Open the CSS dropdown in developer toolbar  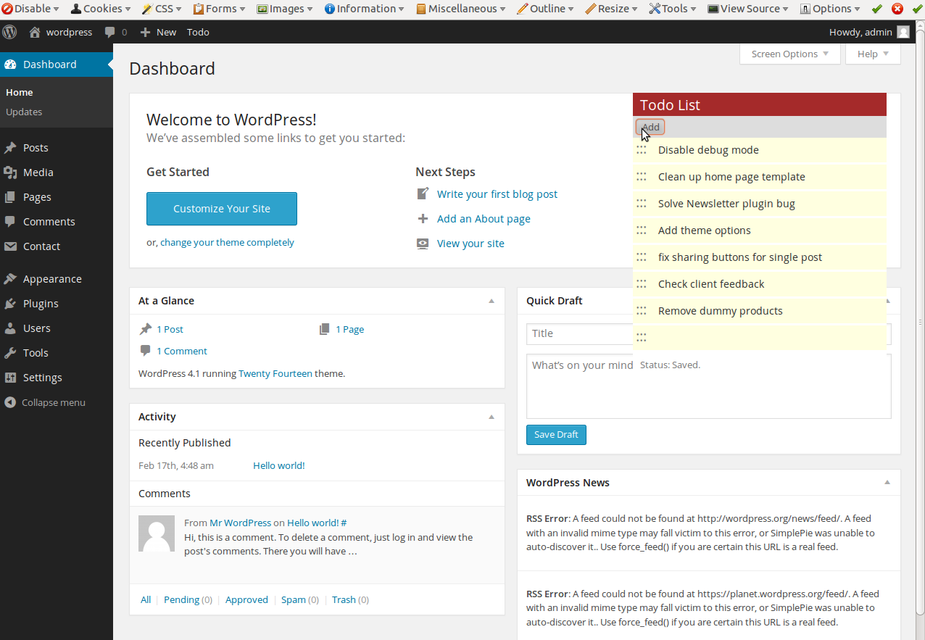162,9
